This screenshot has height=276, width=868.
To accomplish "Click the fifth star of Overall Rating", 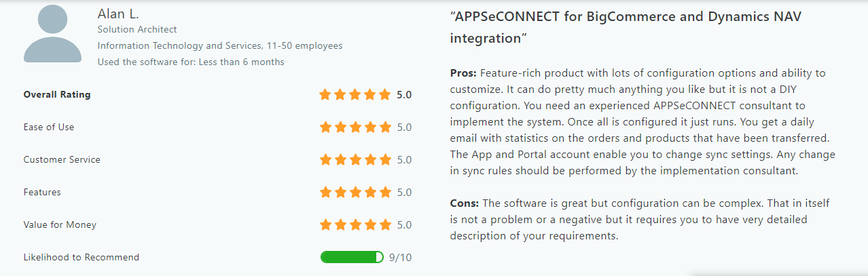I will click(x=385, y=95).
